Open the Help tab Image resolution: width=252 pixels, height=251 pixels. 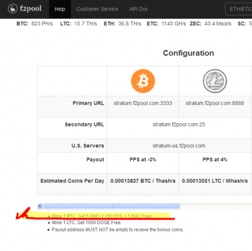coord(60,9)
